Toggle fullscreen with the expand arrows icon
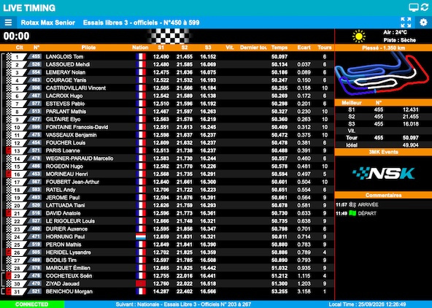 pos(406,23)
